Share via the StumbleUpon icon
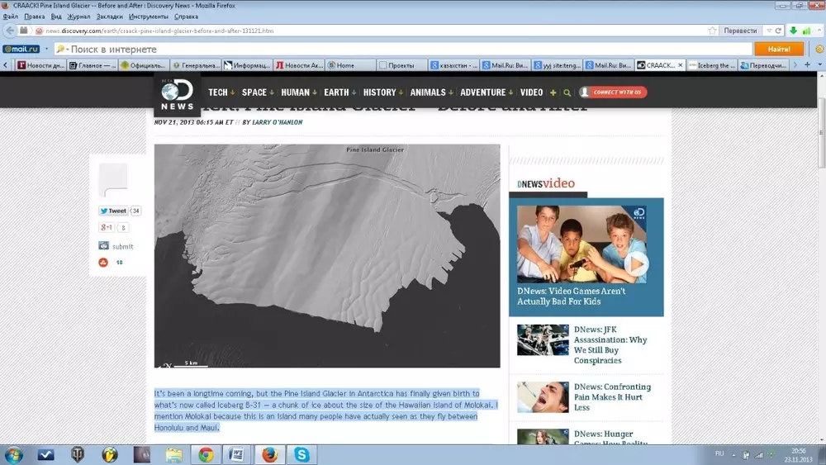The width and height of the screenshot is (826, 465). coord(103,263)
